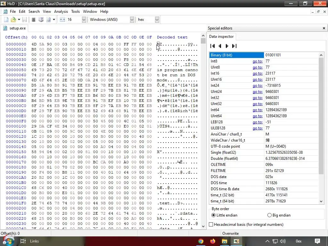Viewport: 328px width, 246px height.
Task: Open the File menu
Action: point(13,12)
